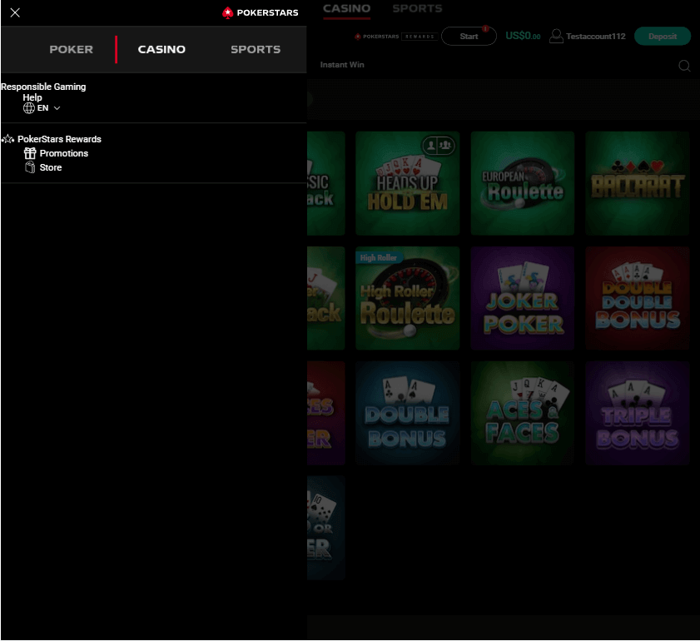Open Heads Up Hold'em game tile
This screenshot has height=641, width=700.
coord(408,183)
